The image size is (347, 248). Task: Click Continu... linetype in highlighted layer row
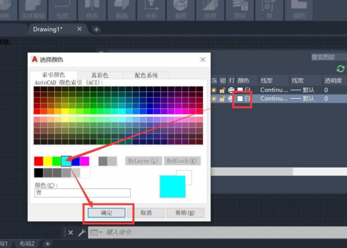pos(274,99)
